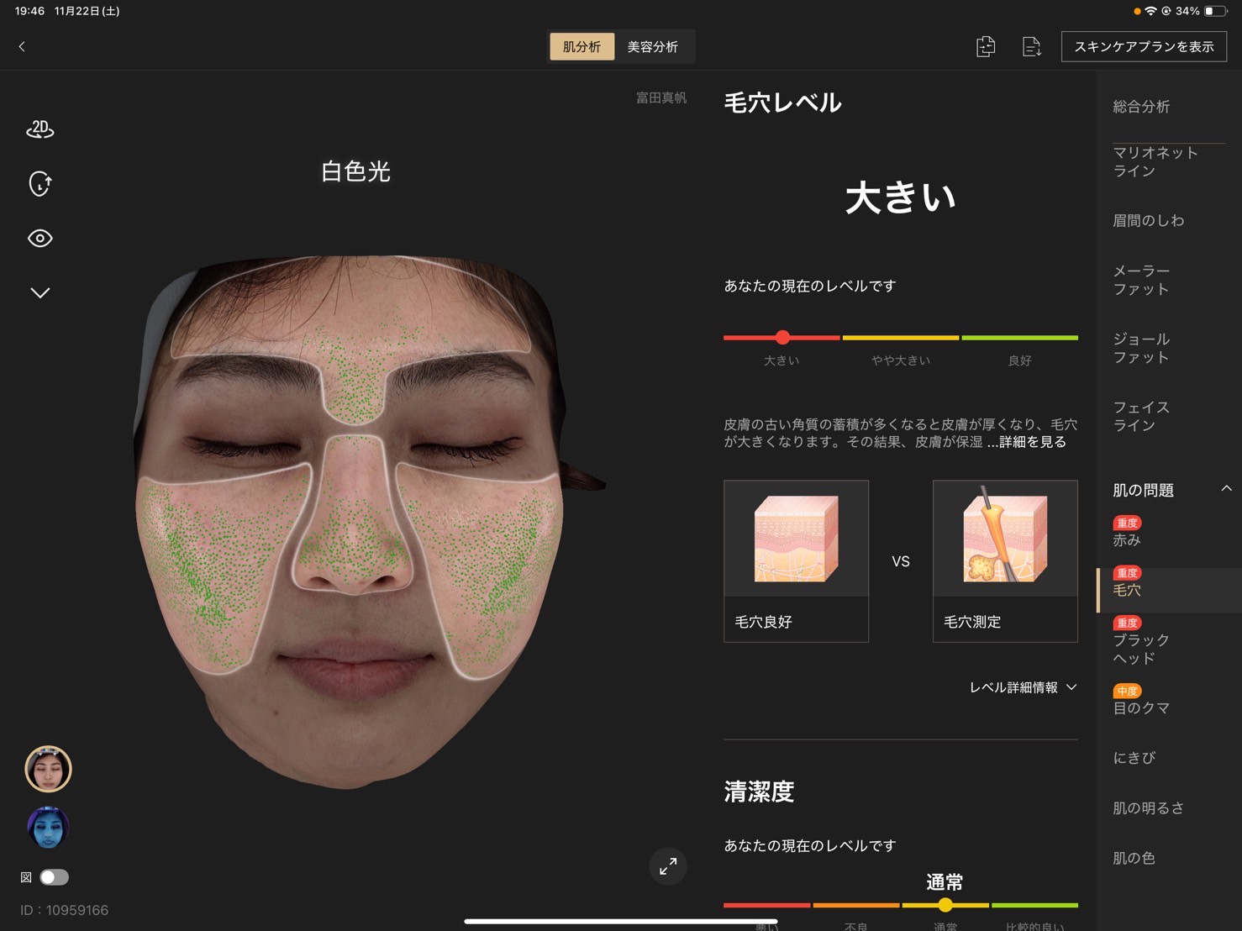Enlarge the face view with expand icon
Screen dimensions: 1242x931
[668, 866]
